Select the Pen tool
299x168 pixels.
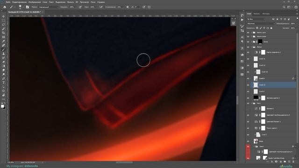[x=3, y=78]
